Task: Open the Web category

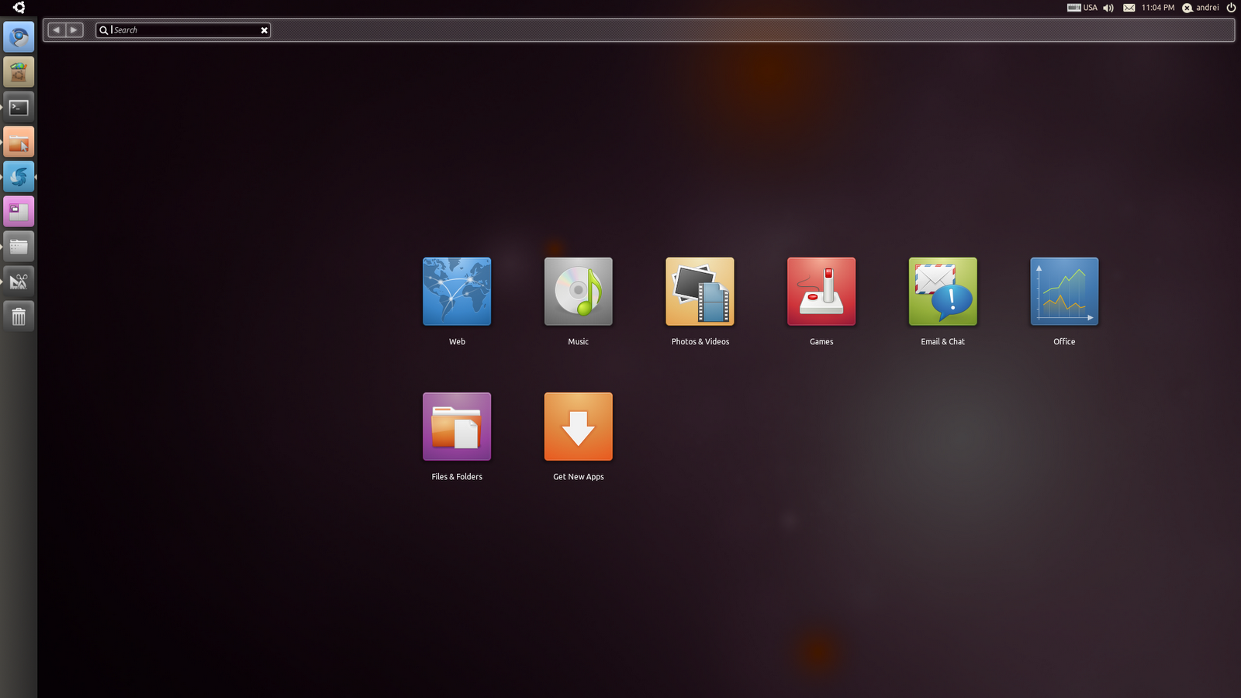Action: (457, 292)
